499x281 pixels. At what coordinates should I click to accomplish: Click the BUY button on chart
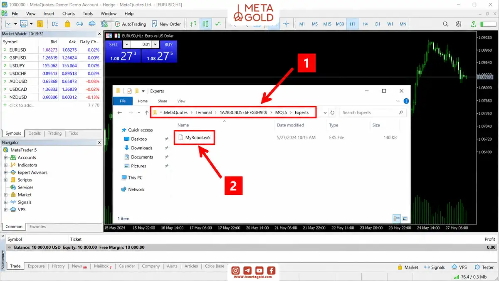[x=168, y=45]
